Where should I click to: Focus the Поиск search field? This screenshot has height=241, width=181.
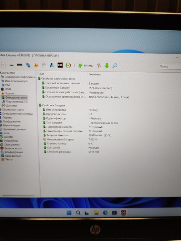tap(170, 66)
